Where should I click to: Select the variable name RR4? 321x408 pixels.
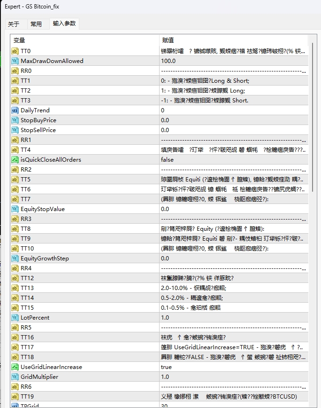point(26,268)
